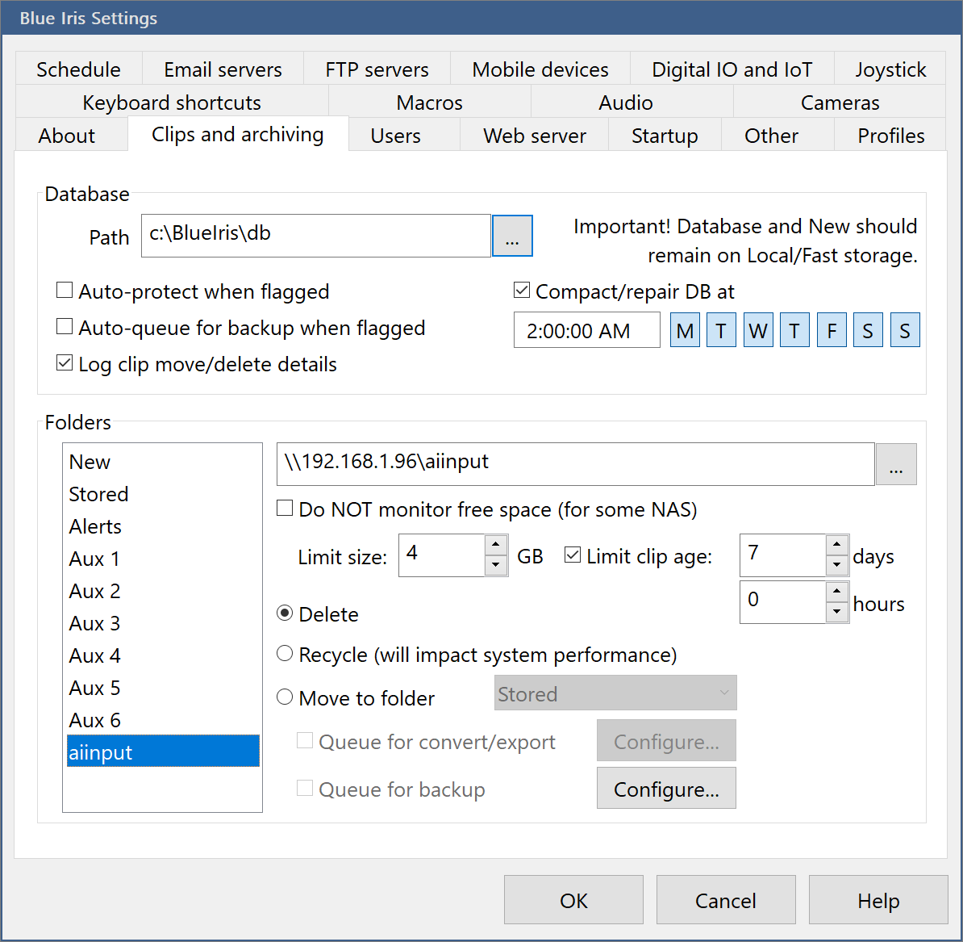The width and height of the screenshot is (963, 942).
Task: Select the Startup tab
Action: pyautogui.click(x=665, y=135)
